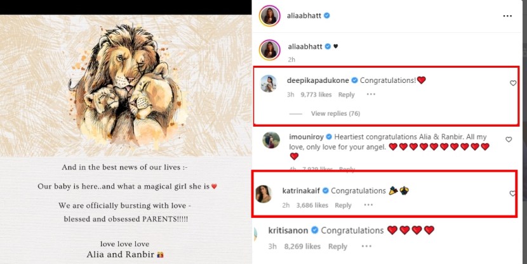Image resolution: width=527 pixels, height=264 pixels.
Task: Like deepikapadukone's comment with the heart
Action: tap(513, 83)
